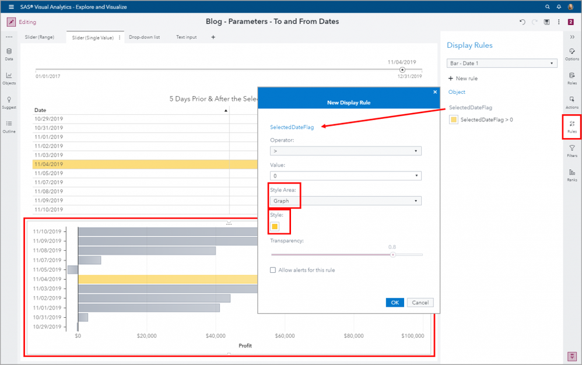Open Slider (Single Value) tab options menu
The image size is (582, 365).
[x=120, y=37]
